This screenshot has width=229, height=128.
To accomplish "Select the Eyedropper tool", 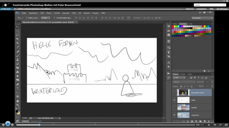I will 18,47.
